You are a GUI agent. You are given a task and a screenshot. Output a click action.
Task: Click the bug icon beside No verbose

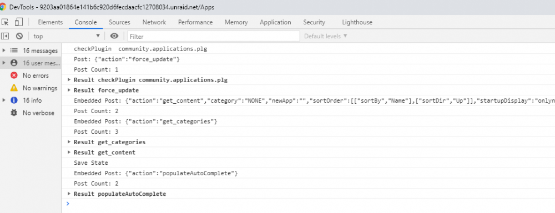(x=14, y=113)
